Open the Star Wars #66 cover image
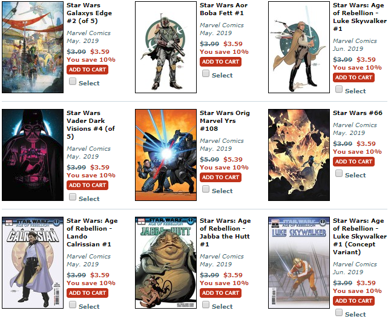Screen dimensions: 391x319 299,155
